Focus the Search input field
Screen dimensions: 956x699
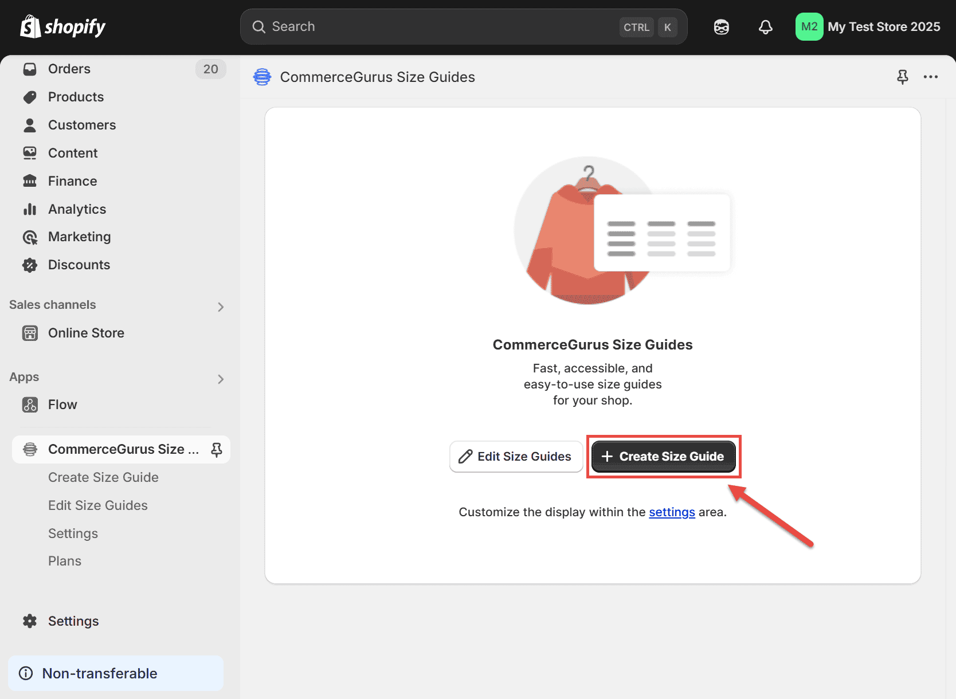464,27
